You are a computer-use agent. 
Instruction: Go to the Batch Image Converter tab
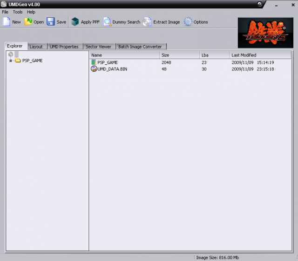pos(140,47)
